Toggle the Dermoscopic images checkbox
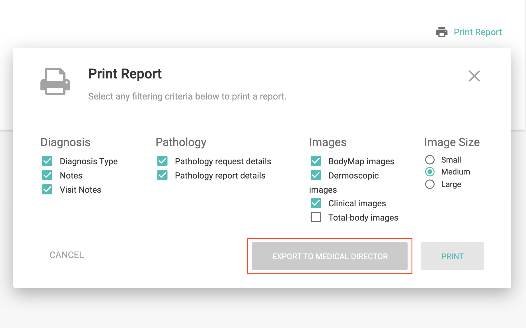This screenshot has height=328, width=526. 316,175
